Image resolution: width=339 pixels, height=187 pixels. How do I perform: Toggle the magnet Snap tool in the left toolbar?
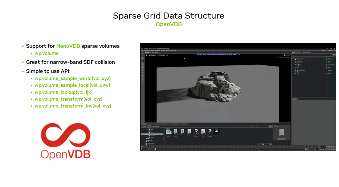(x=143, y=70)
